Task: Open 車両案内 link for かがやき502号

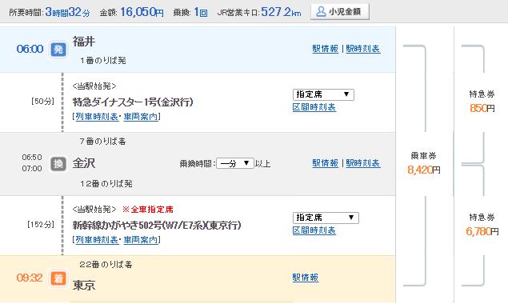Action: point(141,240)
